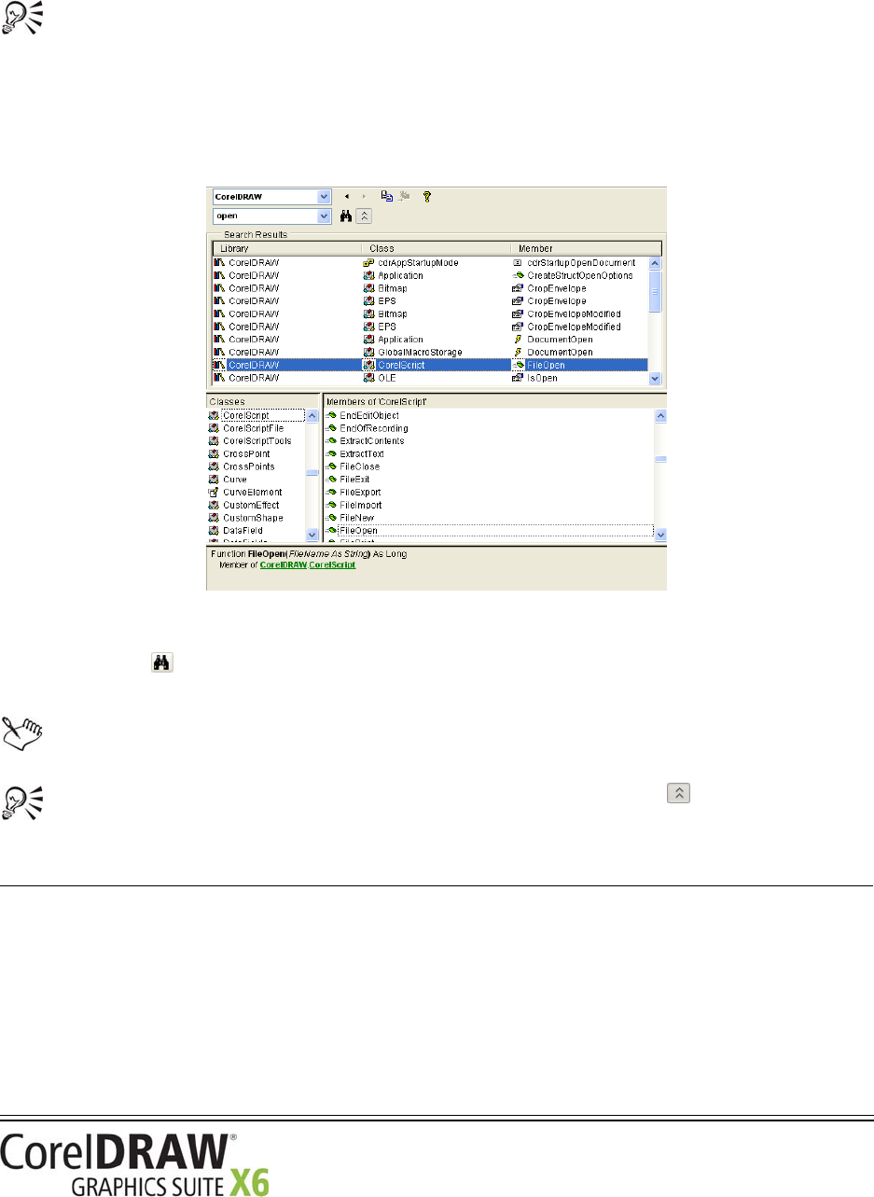This screenshot has width=874, height=1197.
Task: Click Classes list scrollbar up arrow
Action: click(x=312, y=416)
